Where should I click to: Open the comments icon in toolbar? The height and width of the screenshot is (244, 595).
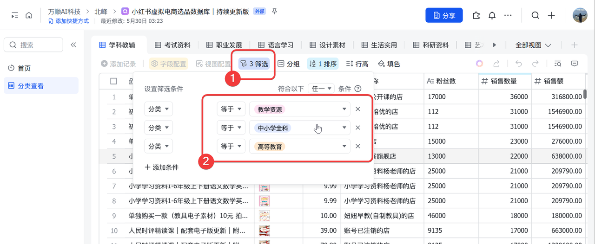[x=575, y=64]
